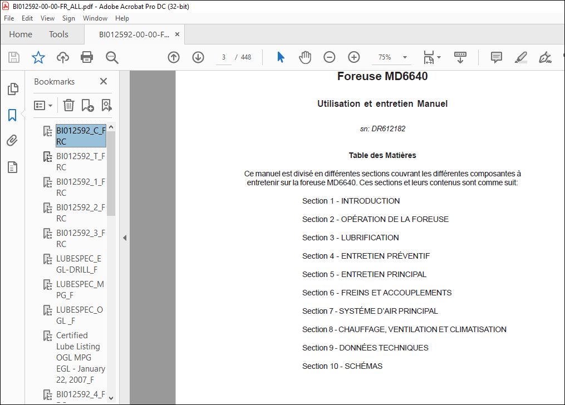Select bookmark LUBESPEC_EGL-DRILL_F

[x=79, y=264]
